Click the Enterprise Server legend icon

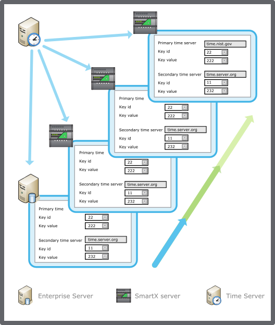click(26, 295)
